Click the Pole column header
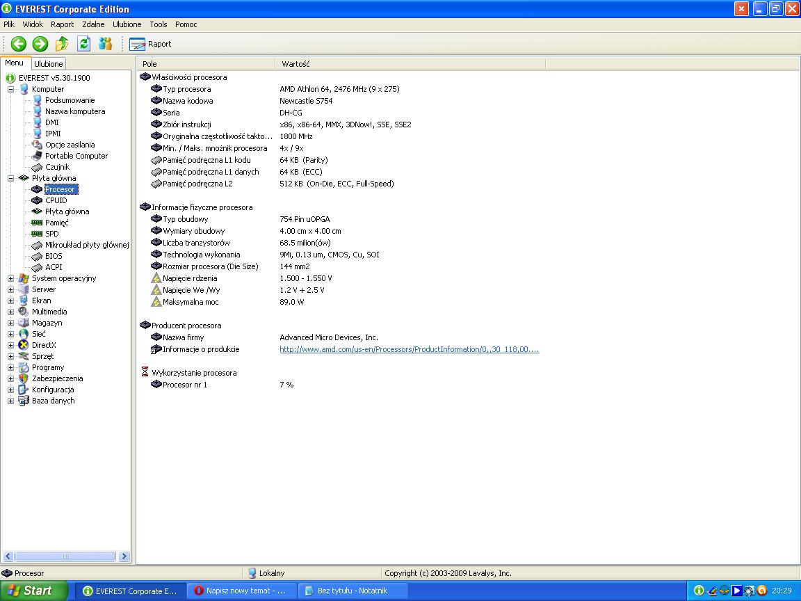The width and height of the screenshot is (801, 601). pyautogui.click(x=206, y=64)
